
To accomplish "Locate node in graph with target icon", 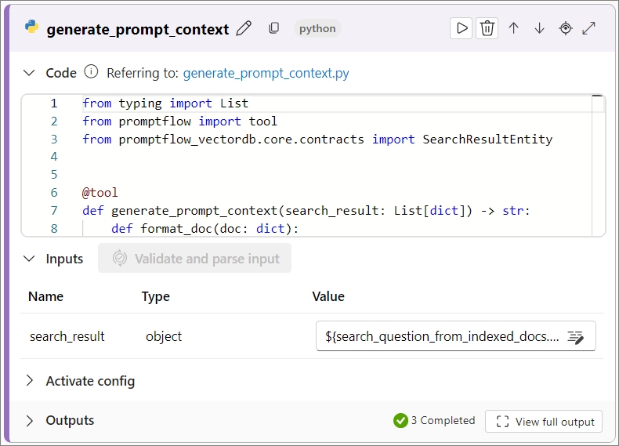I will coord(566,28).
